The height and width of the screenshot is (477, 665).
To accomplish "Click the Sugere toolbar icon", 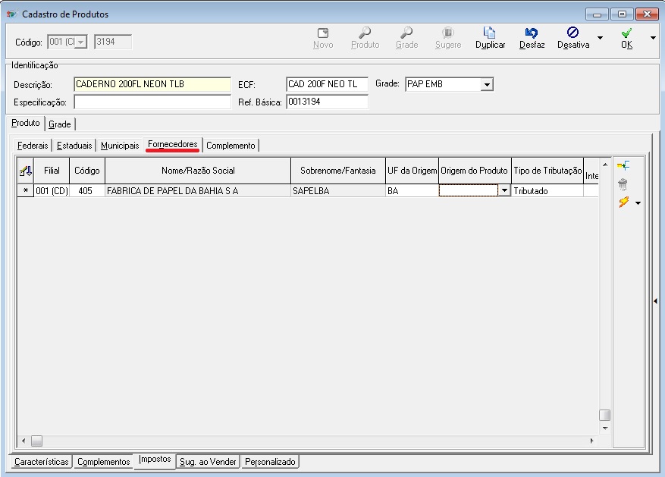I will click(x=448, y=33).
